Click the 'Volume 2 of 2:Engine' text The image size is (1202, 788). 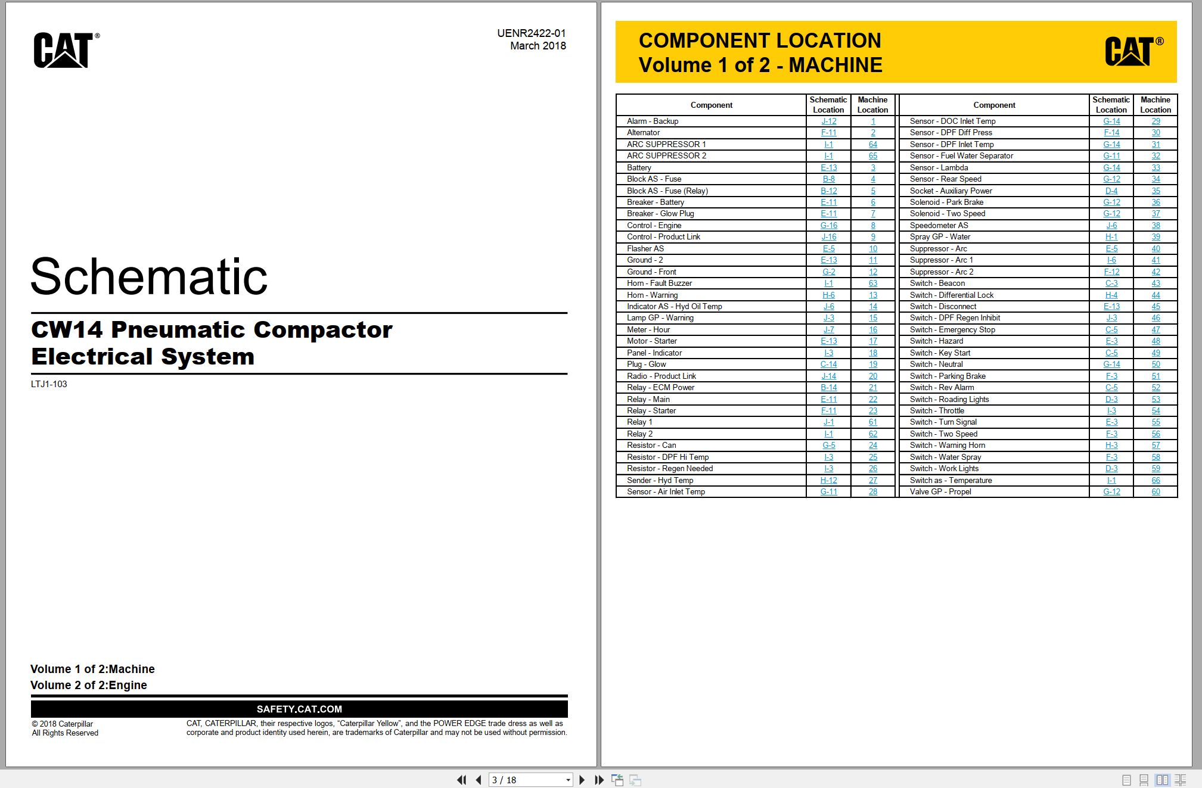click(89, 685)
